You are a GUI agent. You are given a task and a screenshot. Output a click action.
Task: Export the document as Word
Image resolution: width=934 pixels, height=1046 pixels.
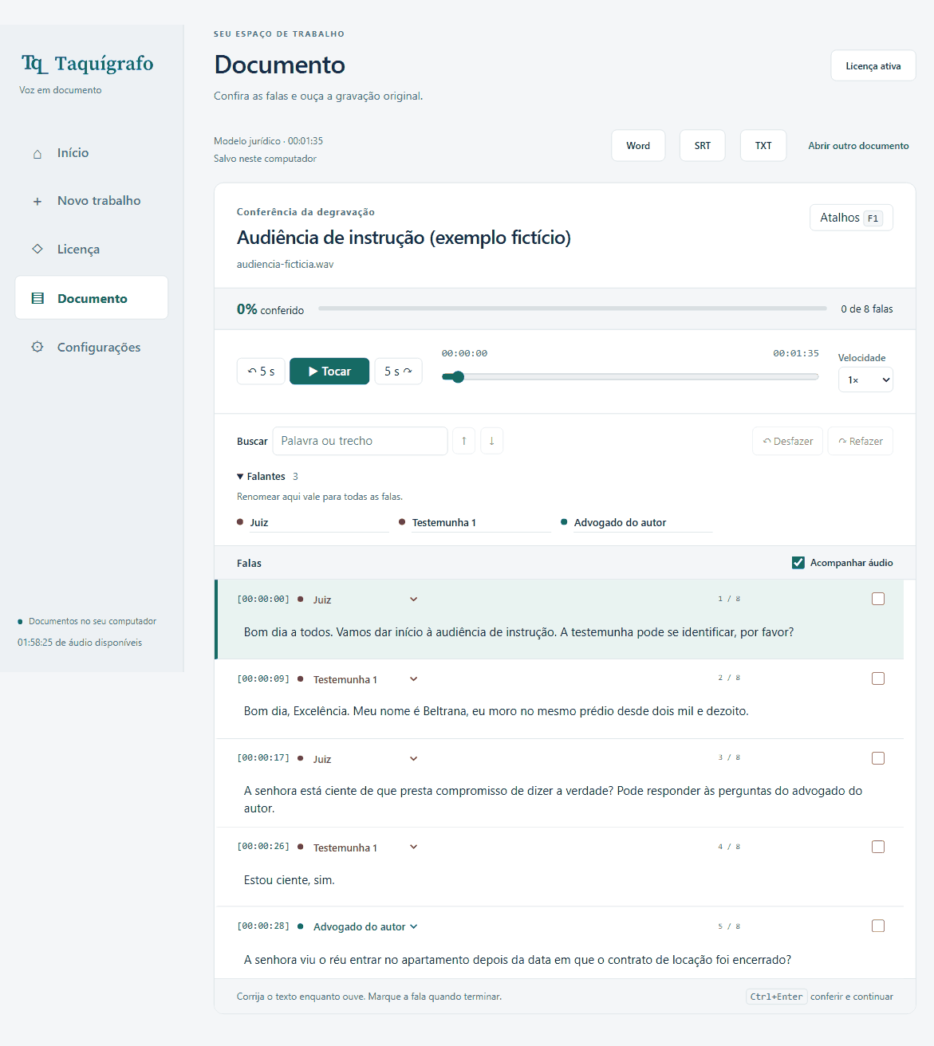click(638, 146)
